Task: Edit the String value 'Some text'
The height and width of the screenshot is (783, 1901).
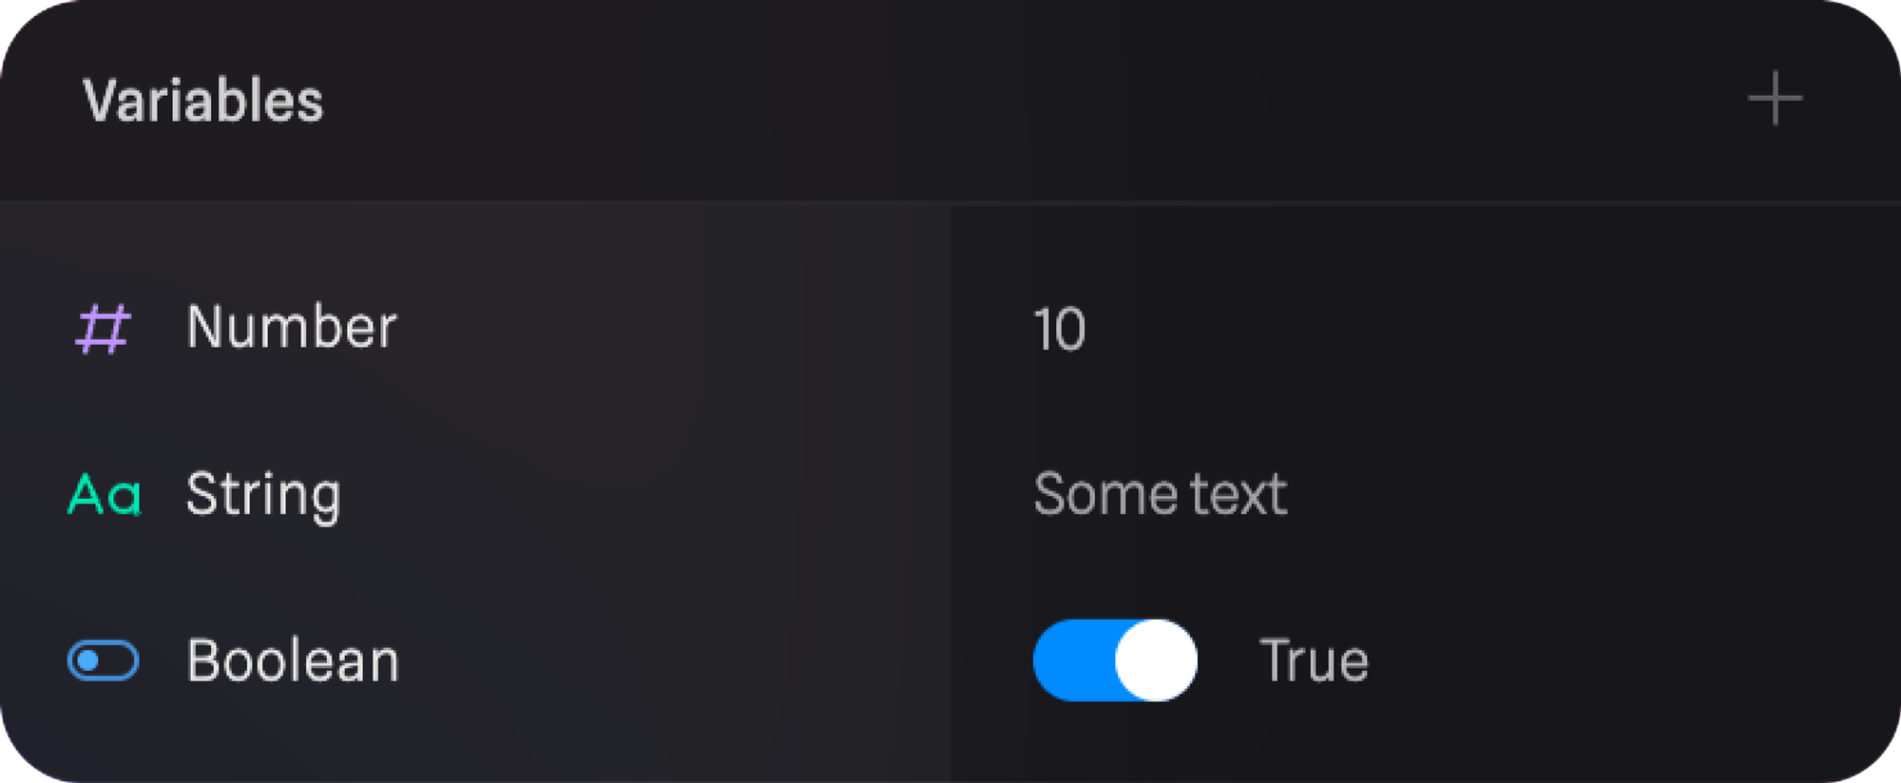Action: (1160, 494)
